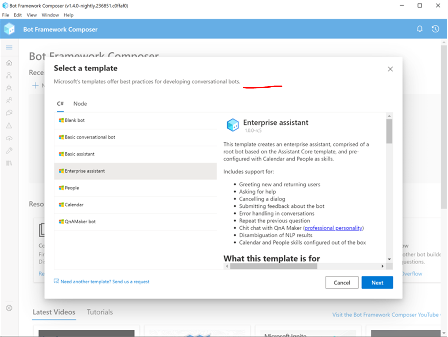Open the Home page from the sidebar
This screenshot has width=448, height=337.
coord(9,63)
